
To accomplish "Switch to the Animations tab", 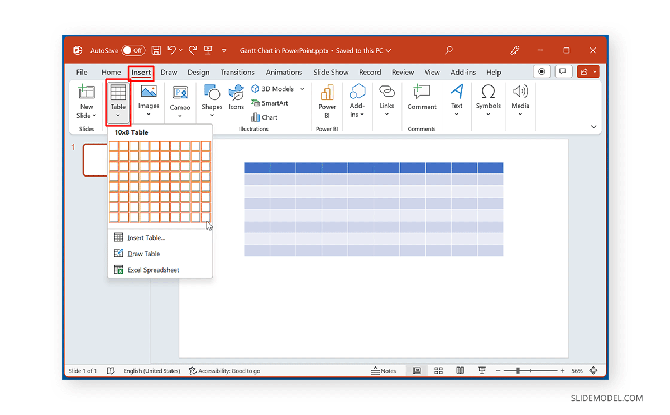I will pyautogui.click(x=284, y=72).
